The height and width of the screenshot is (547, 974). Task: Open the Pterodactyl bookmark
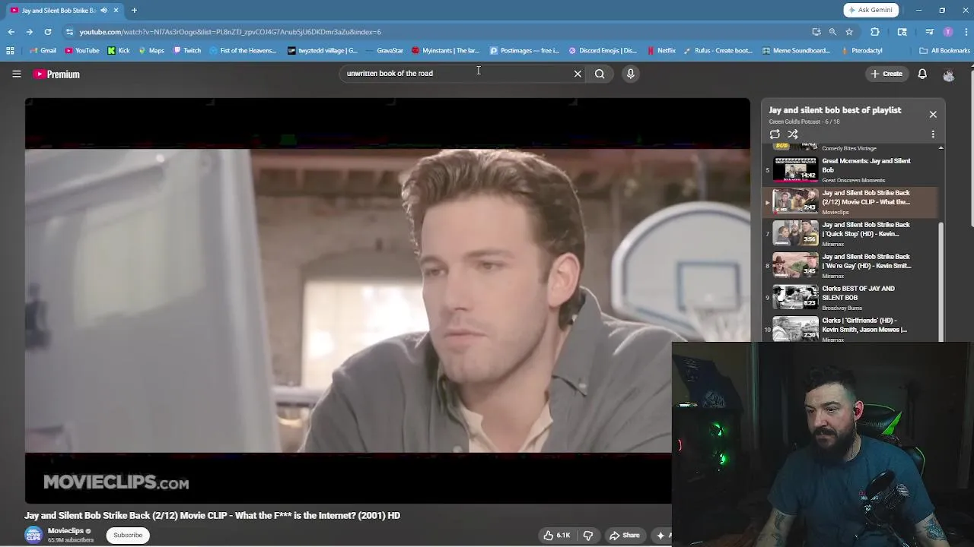pos(861,50)
